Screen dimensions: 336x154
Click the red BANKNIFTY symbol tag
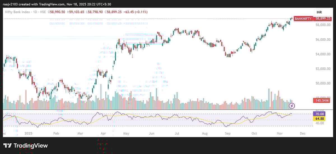pos(304,18)
